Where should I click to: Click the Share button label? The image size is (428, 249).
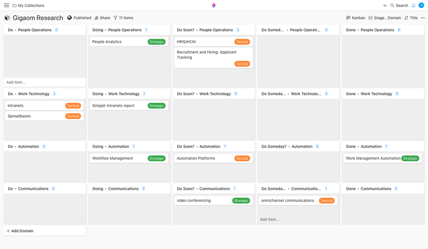coord(105,18)
